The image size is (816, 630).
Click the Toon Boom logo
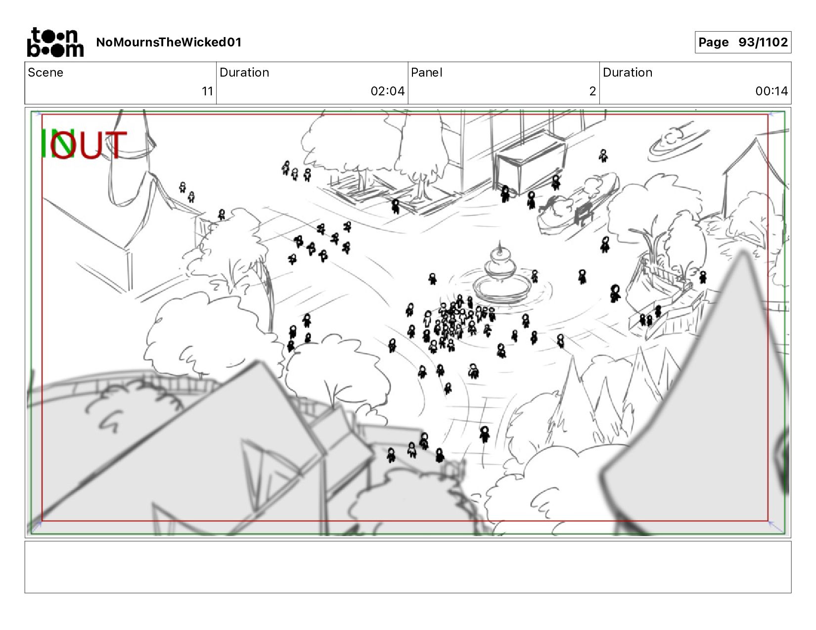[55, 42]
